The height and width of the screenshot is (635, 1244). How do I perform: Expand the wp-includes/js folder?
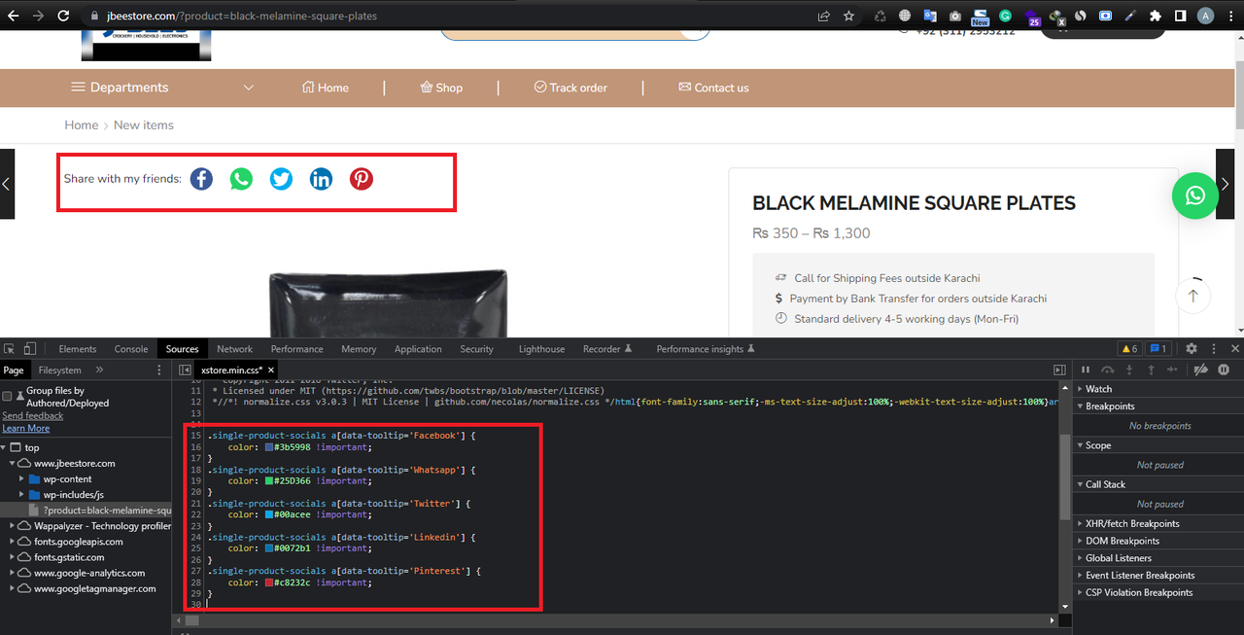[x=21, y=495]
